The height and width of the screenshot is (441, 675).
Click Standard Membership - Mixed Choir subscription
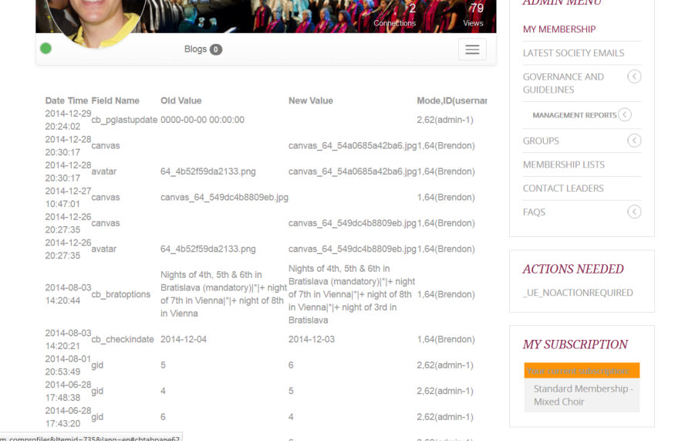[x=583, y=395]
